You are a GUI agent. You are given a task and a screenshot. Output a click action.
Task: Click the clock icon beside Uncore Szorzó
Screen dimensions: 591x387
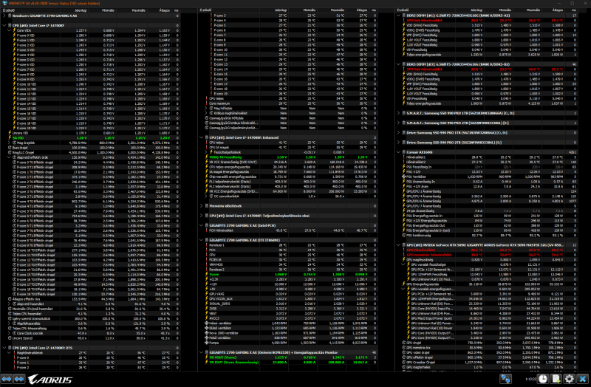10,338
